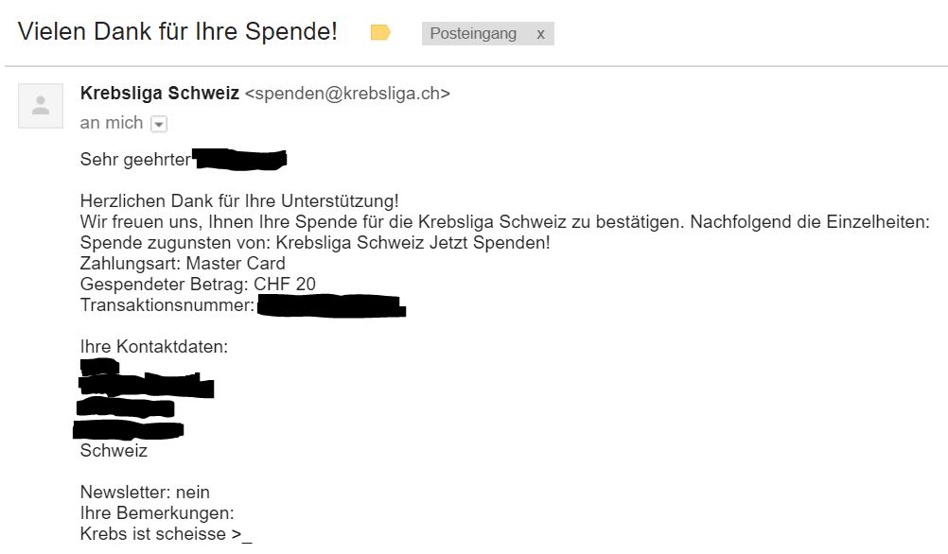Image resolution: width=948 pixels, height=554 pixels.
Task: Click the spenden@krebsliga.ch email address
Action: 347,94
